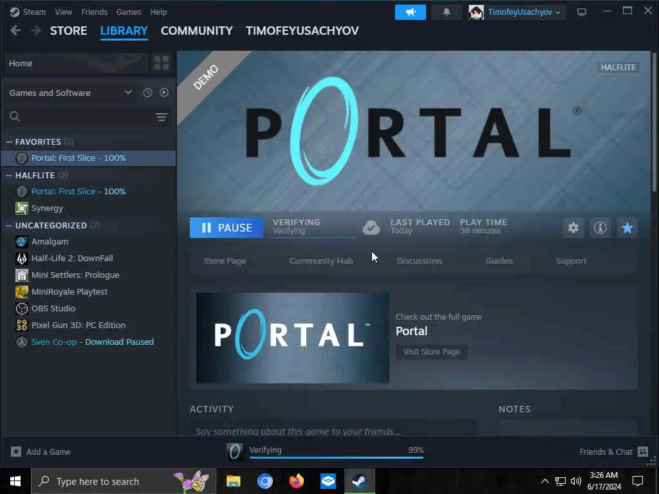This screenshot has width=659, height=494.
Task: Open the TIMOFEYUSACHYOV profile tab
Action: click(302, 31)
